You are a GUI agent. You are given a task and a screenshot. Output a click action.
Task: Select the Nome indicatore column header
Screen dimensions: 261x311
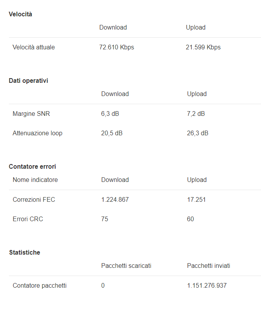point(35,180)
